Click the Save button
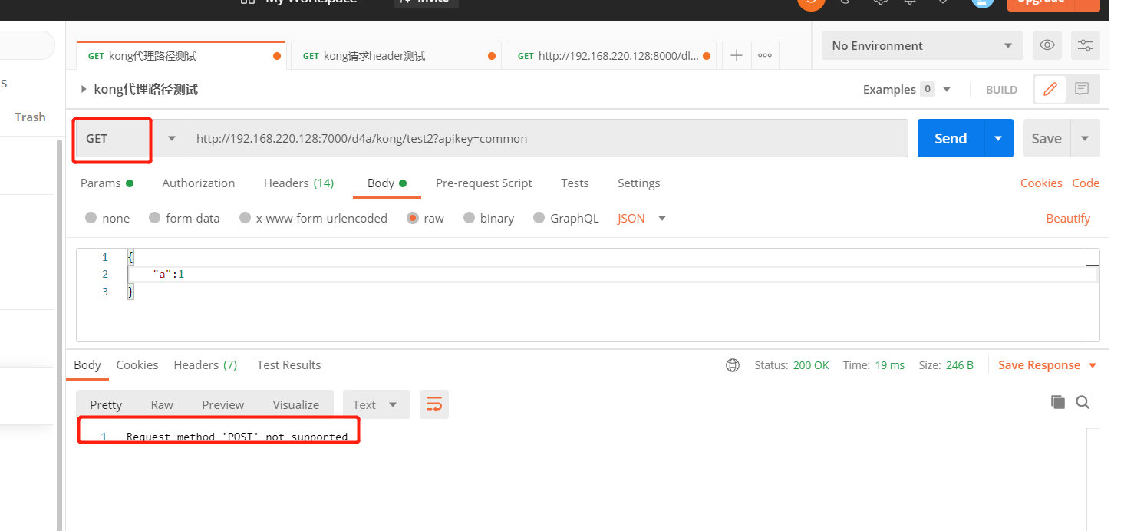Image resolution: width=1124 pixels, height=531 pixels. pyautogui.click(x=1047, y=138)
